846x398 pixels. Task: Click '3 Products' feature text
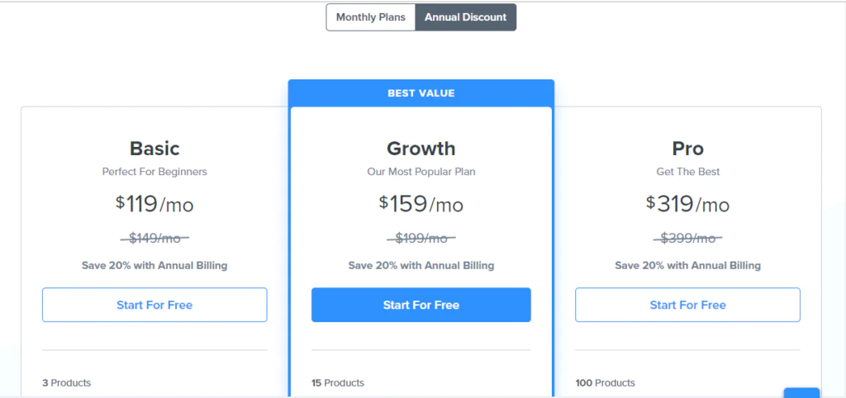pos(66,383)
